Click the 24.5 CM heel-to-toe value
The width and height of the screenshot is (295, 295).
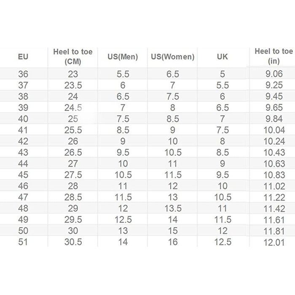click(73, 108)
